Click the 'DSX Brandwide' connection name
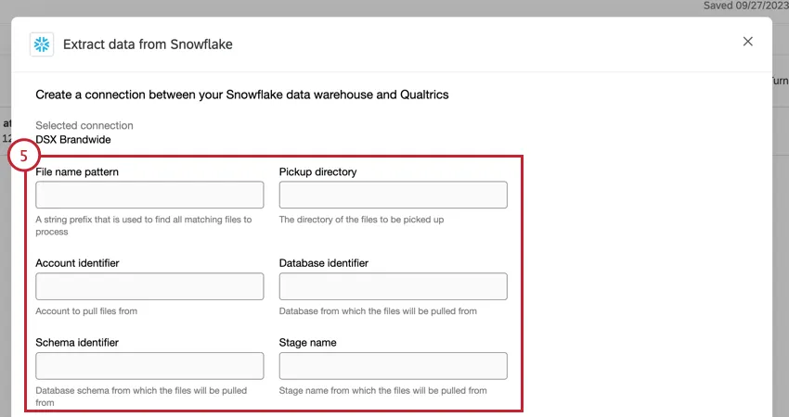Image resolution: width=789 pixels, height=417 pixels. click(x=73, y=140)
